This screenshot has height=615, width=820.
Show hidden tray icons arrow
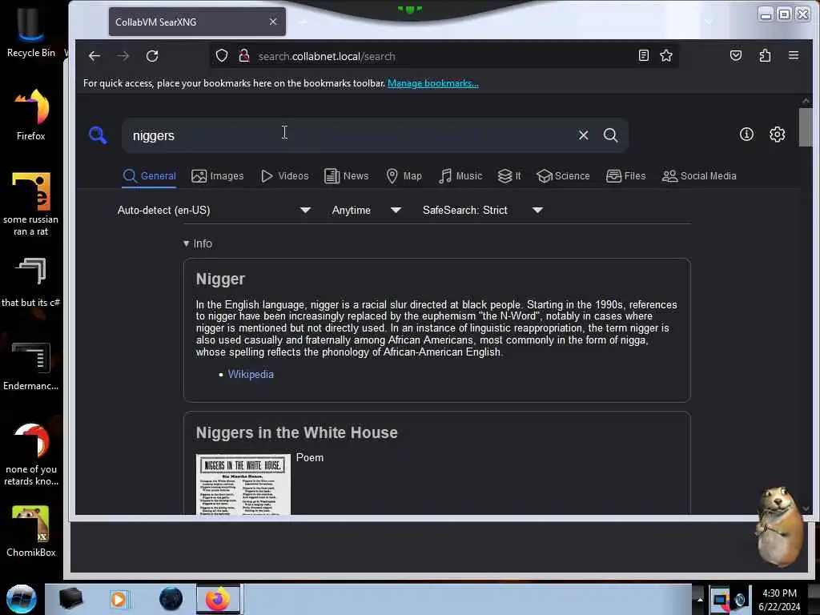tap(700, 599)
